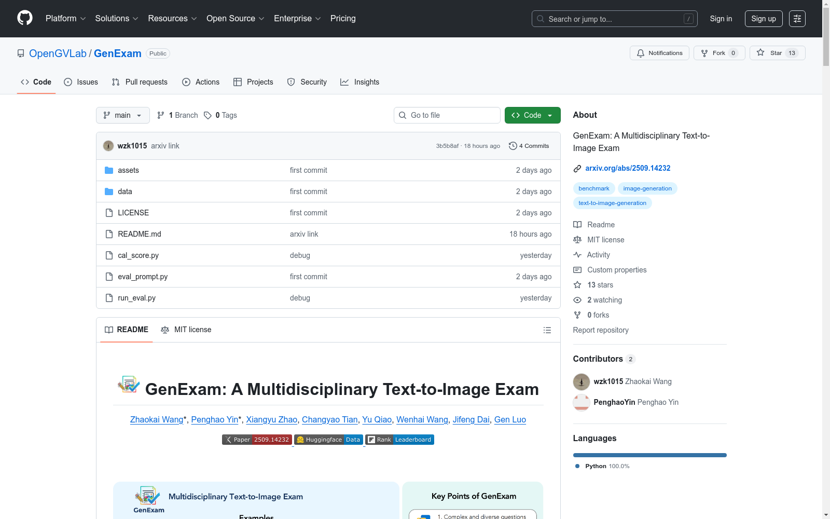830x519 pixels.
Task: Click the Activity pulse icon
Action: (577, 255)
